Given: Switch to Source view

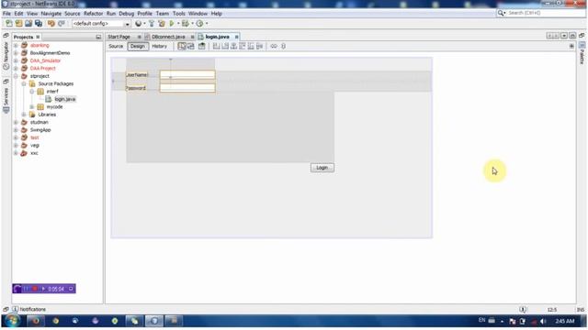Looking at the screenshot, I should (x=116, y=46).
